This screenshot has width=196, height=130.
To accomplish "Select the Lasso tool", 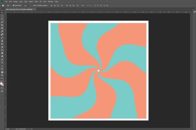I will (x=2, y=19).
